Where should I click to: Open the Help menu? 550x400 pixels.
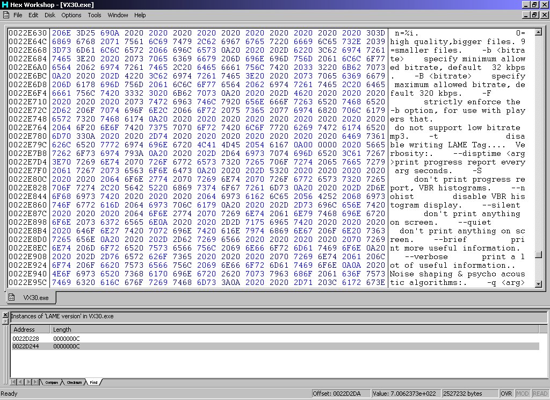[140, 15]
